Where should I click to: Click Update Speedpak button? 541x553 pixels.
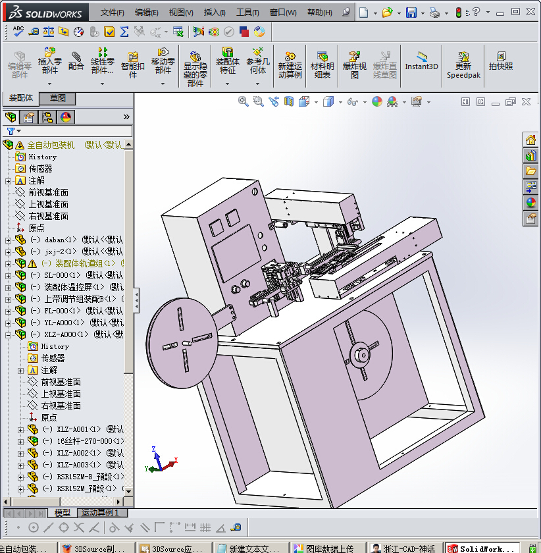(x=463, y=65)
